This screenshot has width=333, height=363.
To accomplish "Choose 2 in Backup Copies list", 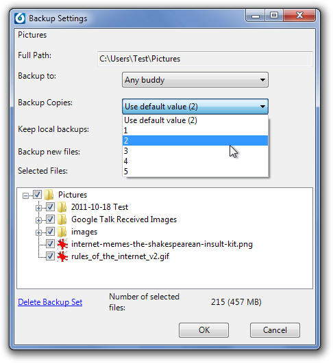I will coord(195,141).
